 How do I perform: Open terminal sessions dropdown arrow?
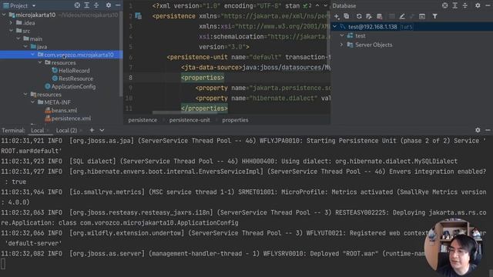point(102,130)
